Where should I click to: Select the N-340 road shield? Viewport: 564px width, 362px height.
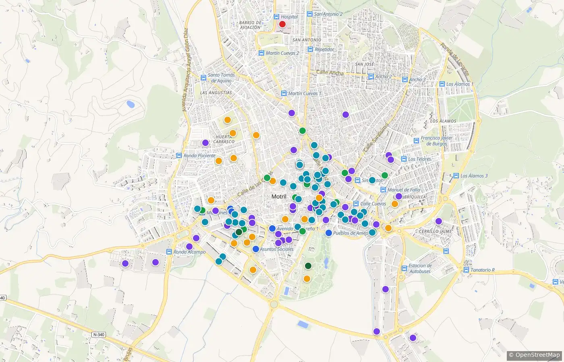(x=98, y=335)
